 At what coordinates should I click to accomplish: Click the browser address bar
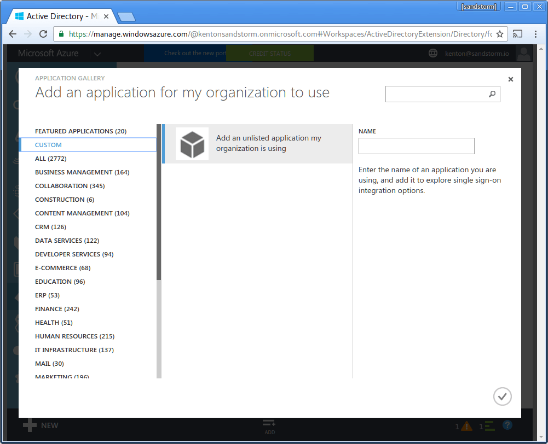(280, 34)
